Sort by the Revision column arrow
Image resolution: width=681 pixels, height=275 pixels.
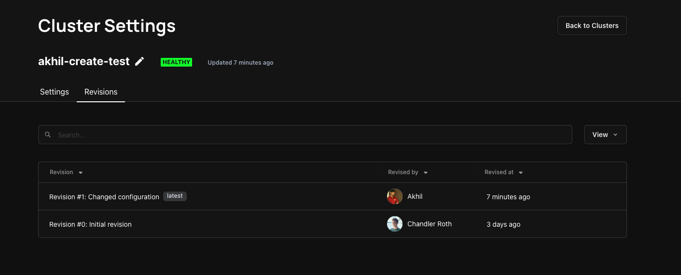tap(81, 173)
